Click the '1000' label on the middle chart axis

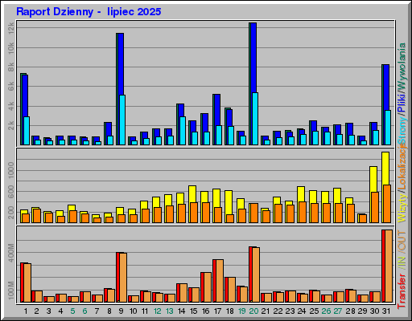click(x=11, y=170)
